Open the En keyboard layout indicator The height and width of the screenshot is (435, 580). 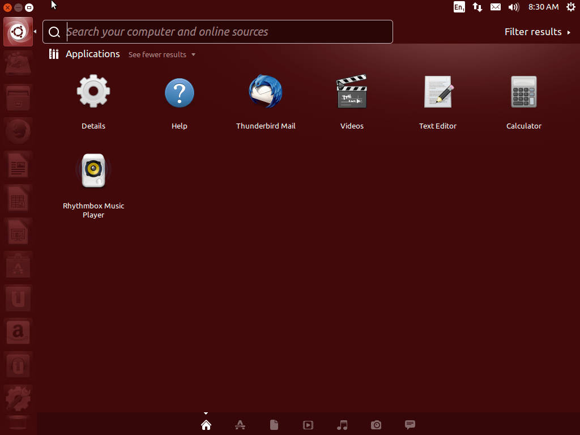click(459, 7)
